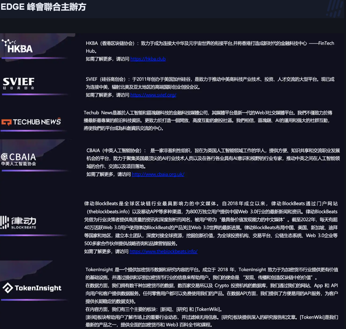This screenshot has width=346, height=329.
Task: Click the SVIEF（硅谷高创会）description text
Action: pos(210,83)
